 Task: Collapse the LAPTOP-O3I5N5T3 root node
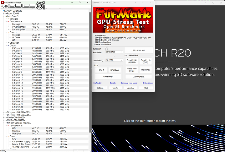[1, 11]
